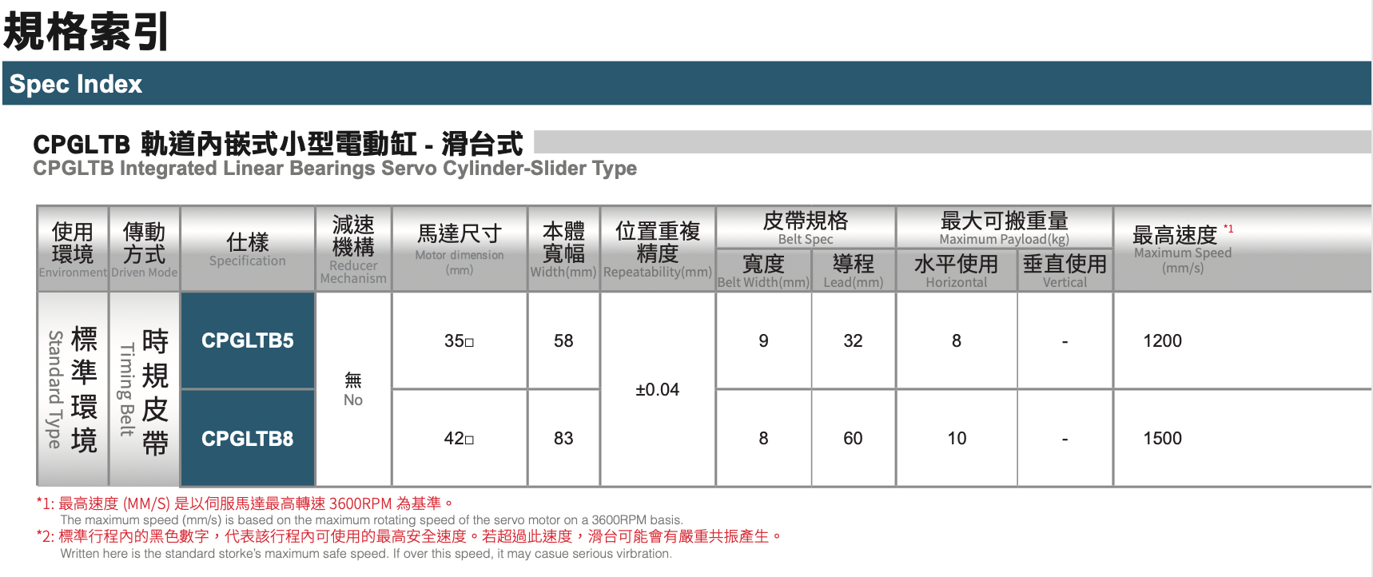Select the Motor dimension column header
Viewport: 1373px width, 577px height.
[460, 249]
